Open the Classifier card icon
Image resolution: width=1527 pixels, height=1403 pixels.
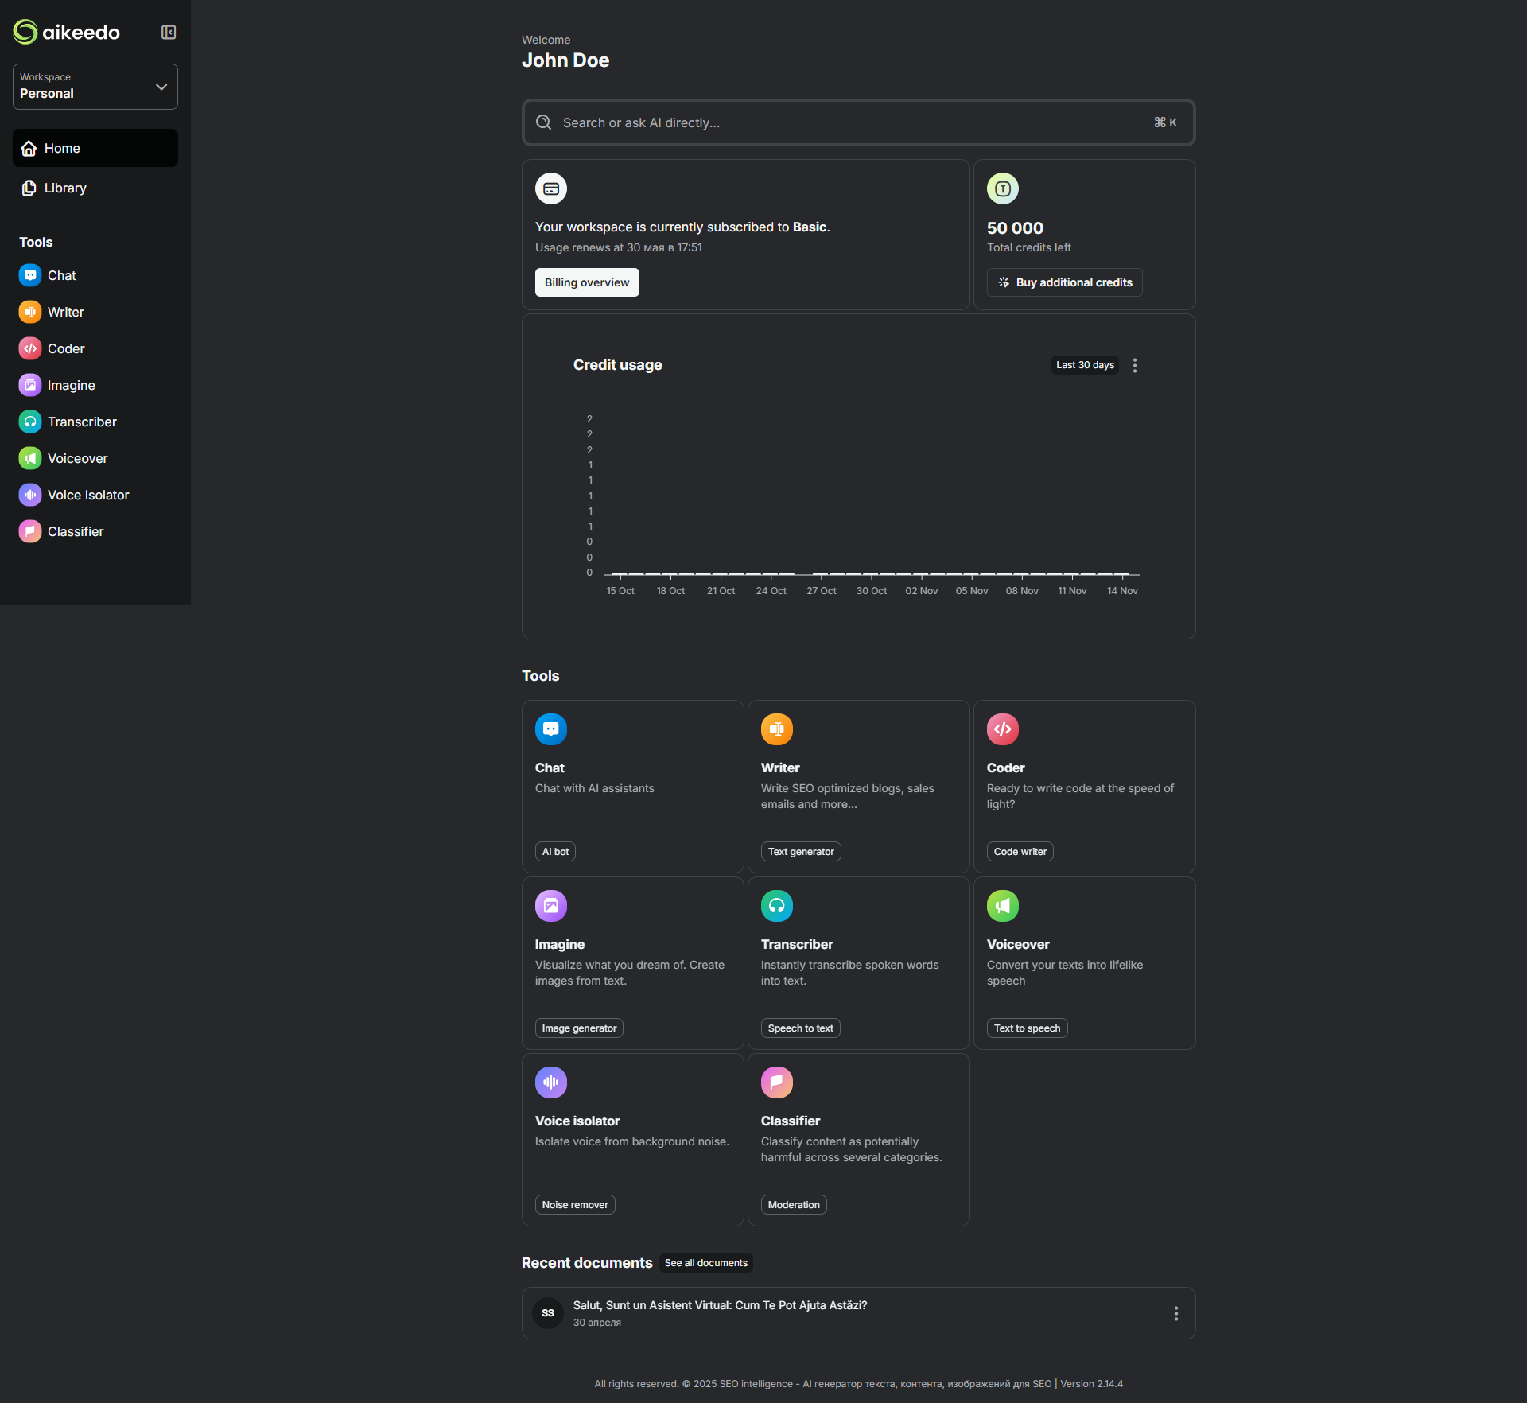coord(776,1082)
